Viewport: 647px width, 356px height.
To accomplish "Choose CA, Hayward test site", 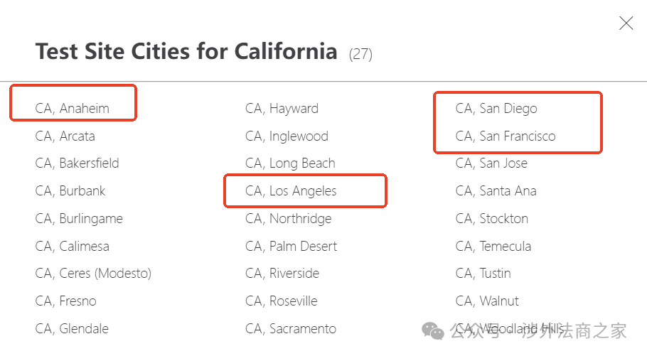I will click(282, 109).
